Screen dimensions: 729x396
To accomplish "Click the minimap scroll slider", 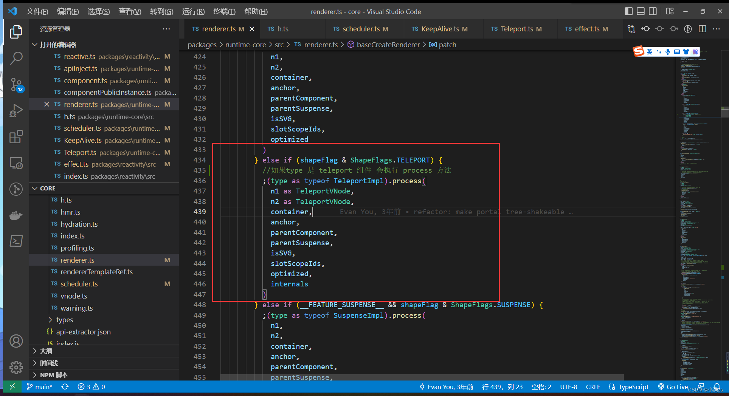I will click(x=724, y=112).
